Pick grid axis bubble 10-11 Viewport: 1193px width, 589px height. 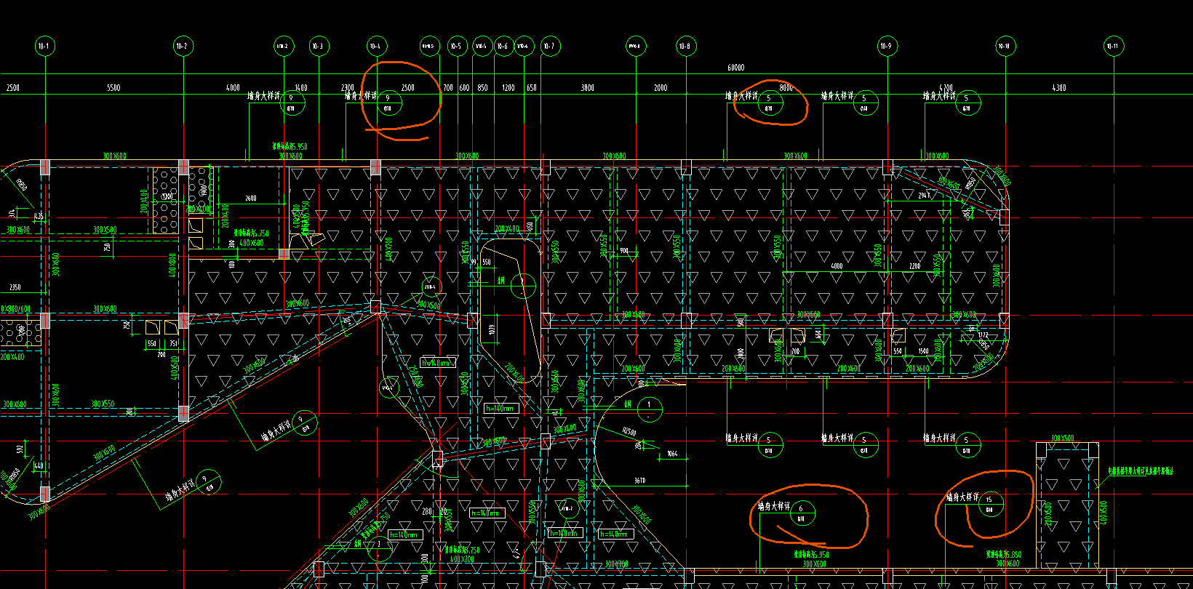pos(1112,47)
